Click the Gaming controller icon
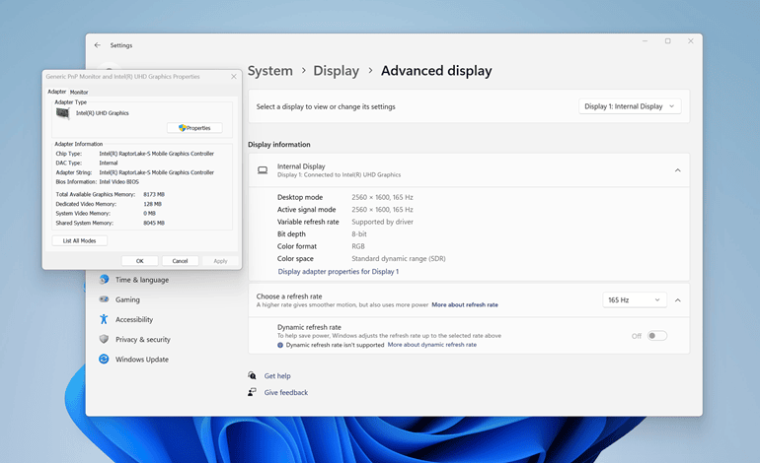This screenshot has width=760, height=463. coord(104,299)
